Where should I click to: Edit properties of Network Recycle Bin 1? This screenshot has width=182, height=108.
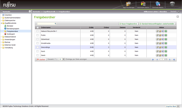pyautogui.click(x=157, y=31)
